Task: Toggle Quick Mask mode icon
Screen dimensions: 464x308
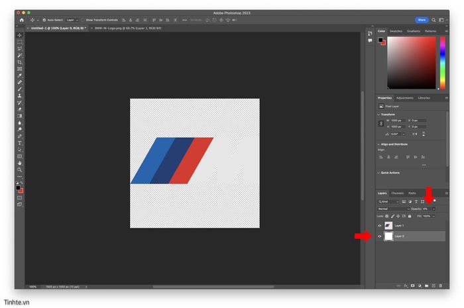Action: click(x=19, y=198)
